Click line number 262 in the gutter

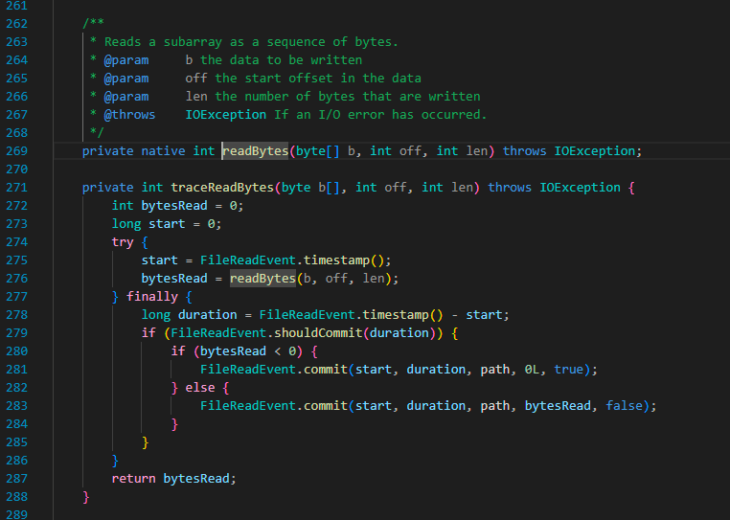pyautogui.click(x=16, y=24)
